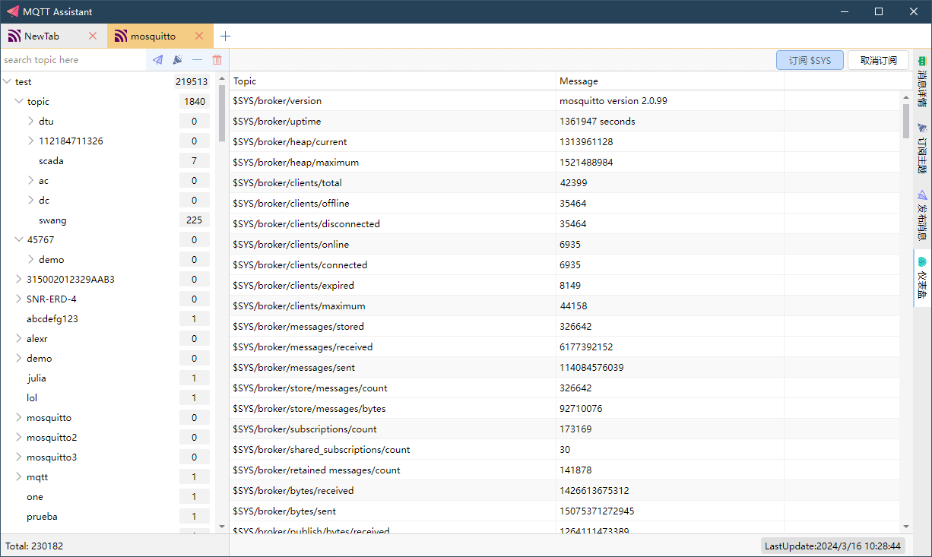Image resolution: width=932 pixels, height=557 pixels.
Task: Click the red trash delete icon
Action: pyautogui.click(x=217, y=60)
